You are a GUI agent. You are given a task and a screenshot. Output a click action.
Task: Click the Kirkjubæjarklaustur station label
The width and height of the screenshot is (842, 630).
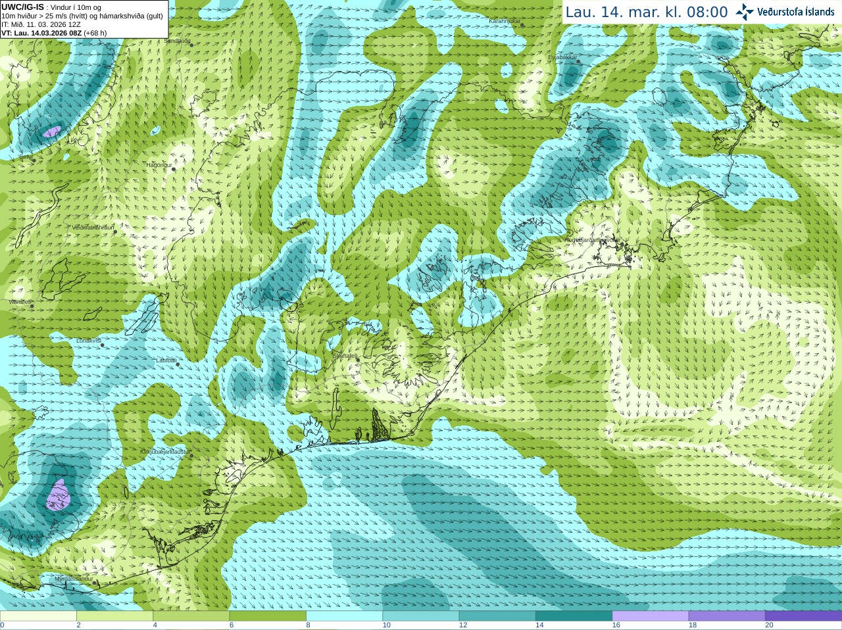tap(165, 452)
